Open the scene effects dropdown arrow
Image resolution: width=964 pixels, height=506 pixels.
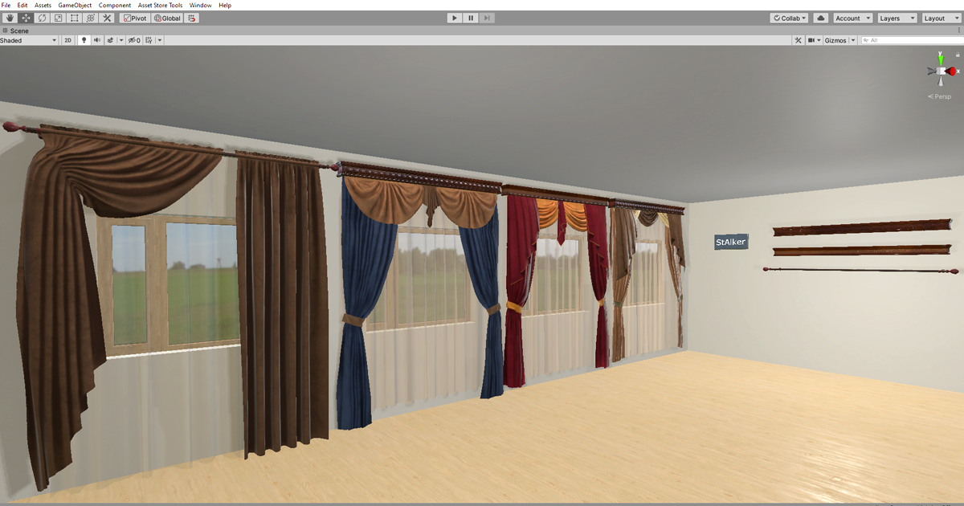120,40
